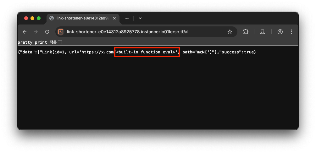316x153 pixels.
Task: Open the profile account icon
Action: [280, 32]
